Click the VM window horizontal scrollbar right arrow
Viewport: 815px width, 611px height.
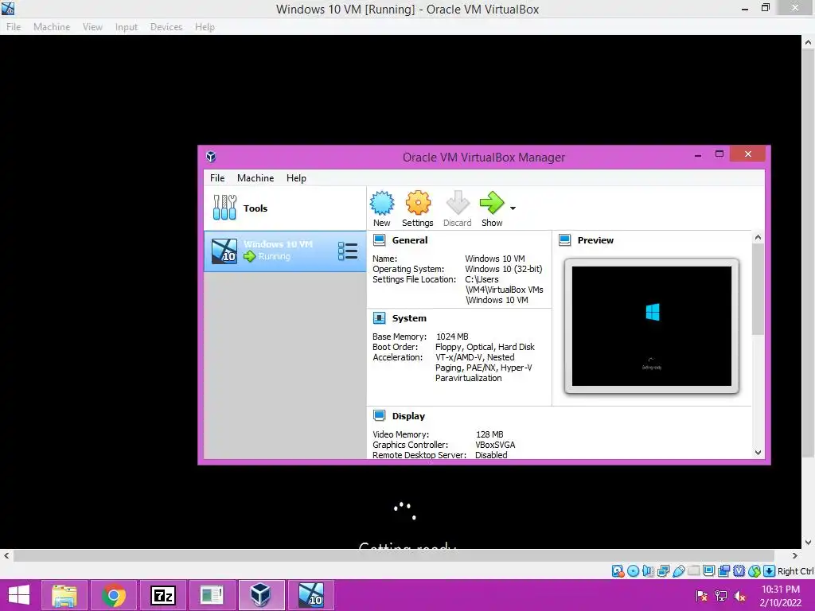[795, 555]
